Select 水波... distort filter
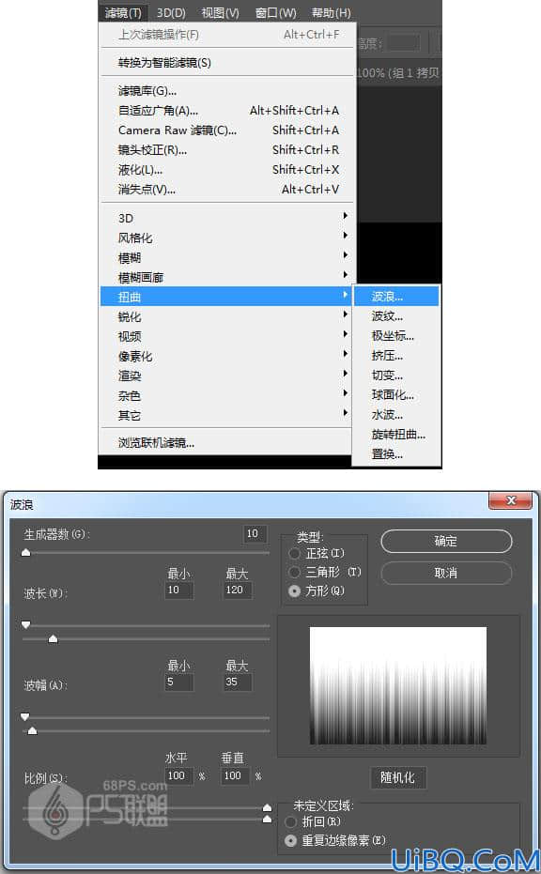Image resolution: width=541 pixels, height=874 pixels. pyautogui.click(x=396, y=415)
